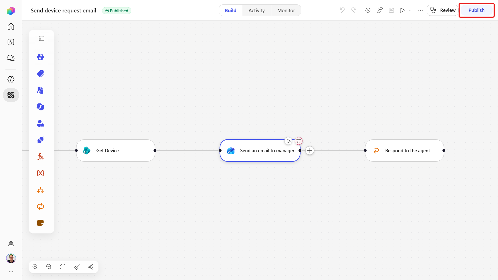Click the undo arrow
Screen dimensions: 498x280
[342, 10]
